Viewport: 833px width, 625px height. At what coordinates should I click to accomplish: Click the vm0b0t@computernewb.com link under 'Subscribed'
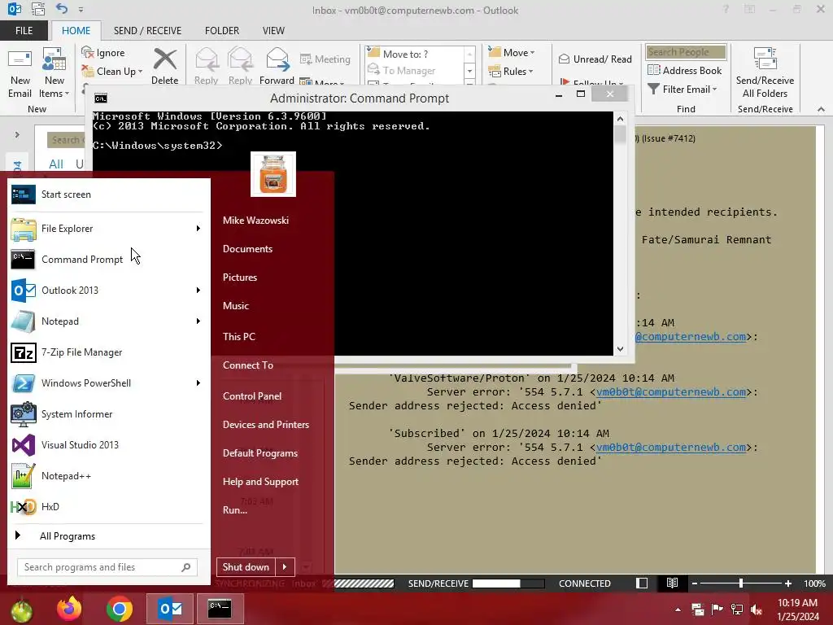click(x=670, y=447)
